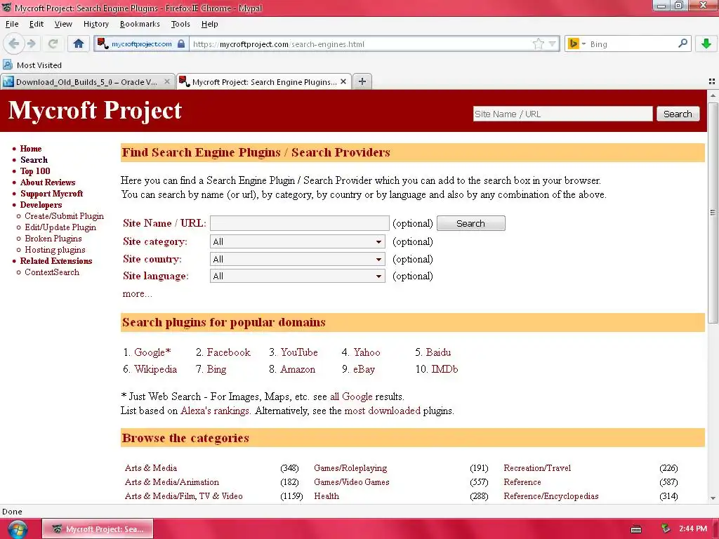The width and height of the screenshot is (719, 539).
Task: Open the View menu
Action: [63, 24]
